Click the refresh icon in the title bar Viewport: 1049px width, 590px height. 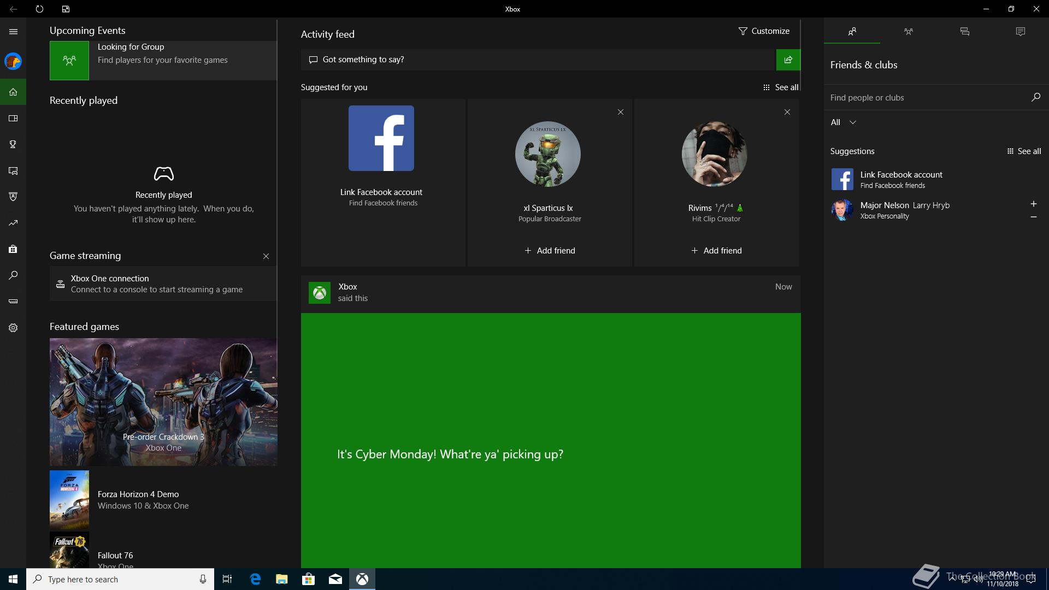39,9
